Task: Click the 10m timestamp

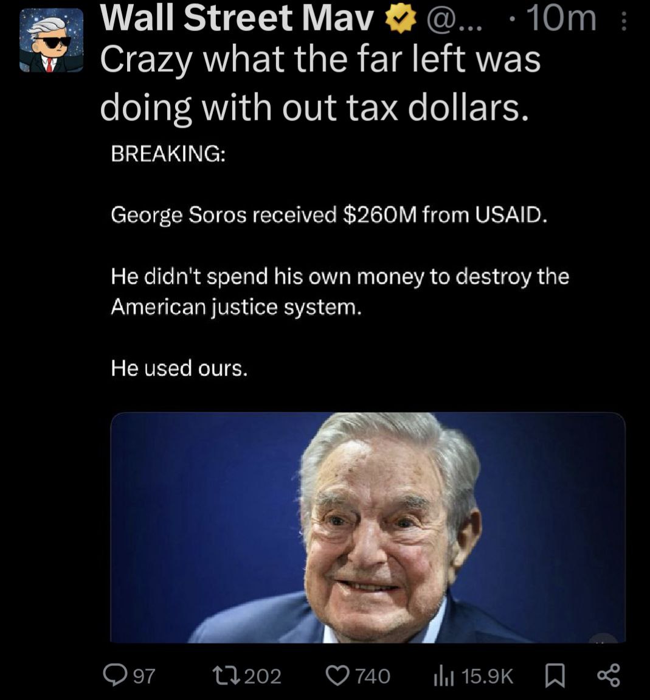Action: pyautogui.click(x=561, y=18)
